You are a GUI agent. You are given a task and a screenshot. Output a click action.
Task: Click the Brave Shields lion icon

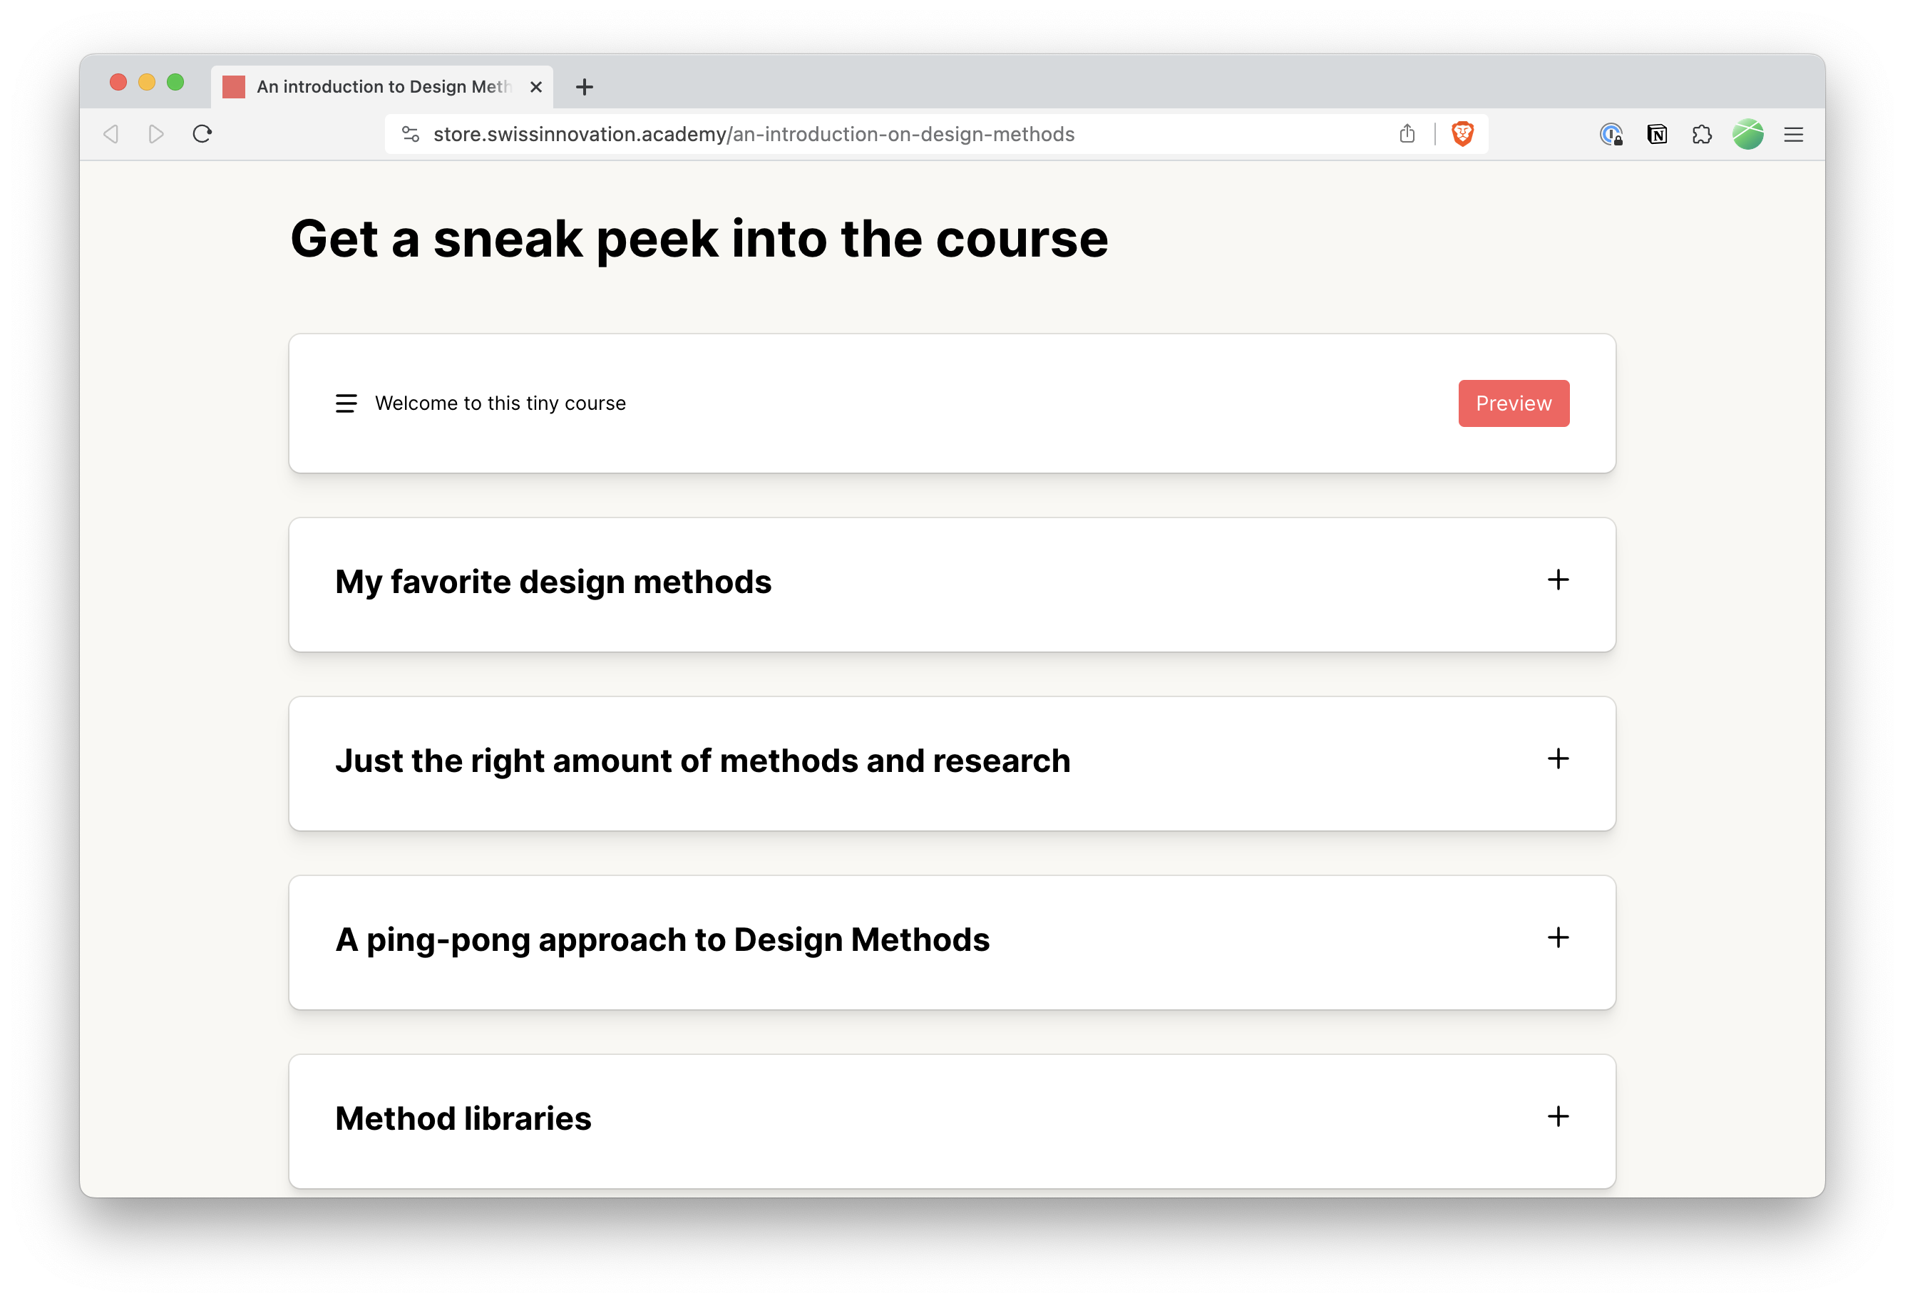pos(1462,133)
